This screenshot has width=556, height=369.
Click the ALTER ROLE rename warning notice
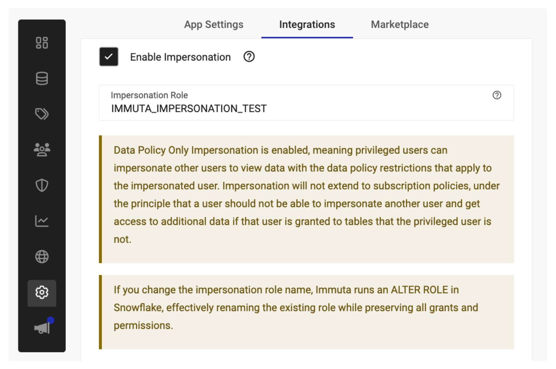point(306,308)
